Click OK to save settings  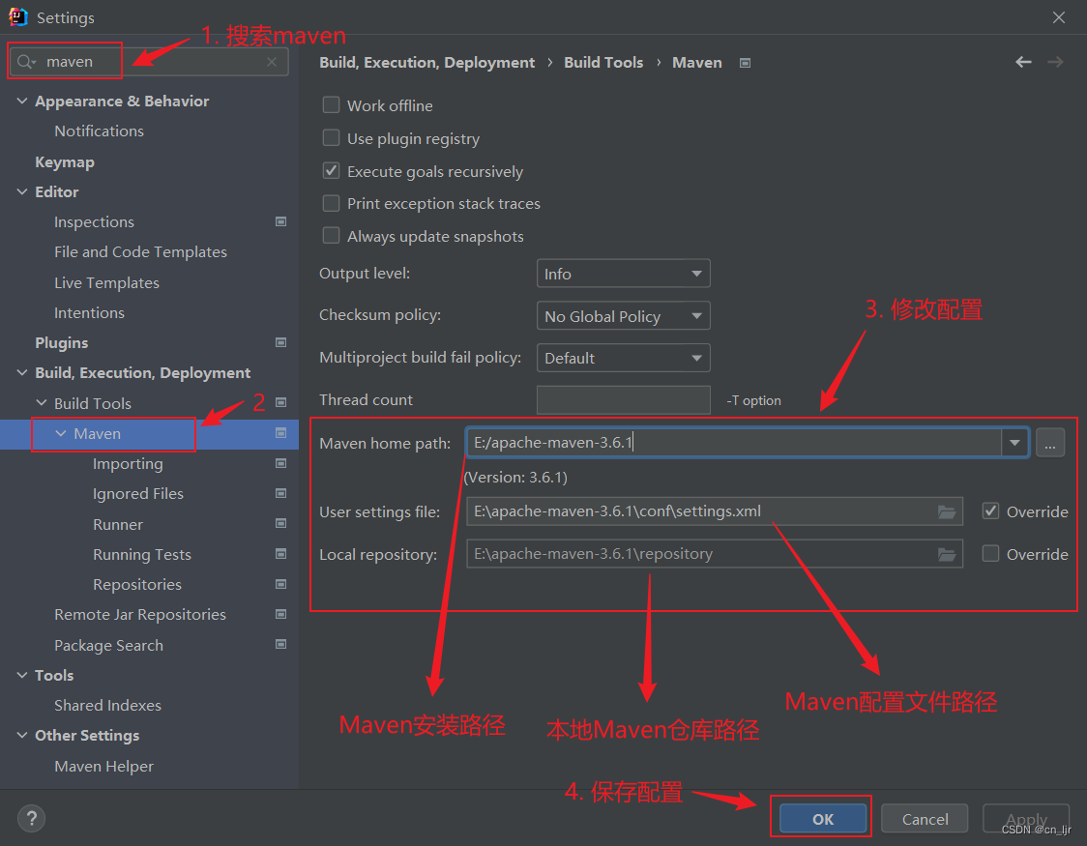click(x=823, y=819)
